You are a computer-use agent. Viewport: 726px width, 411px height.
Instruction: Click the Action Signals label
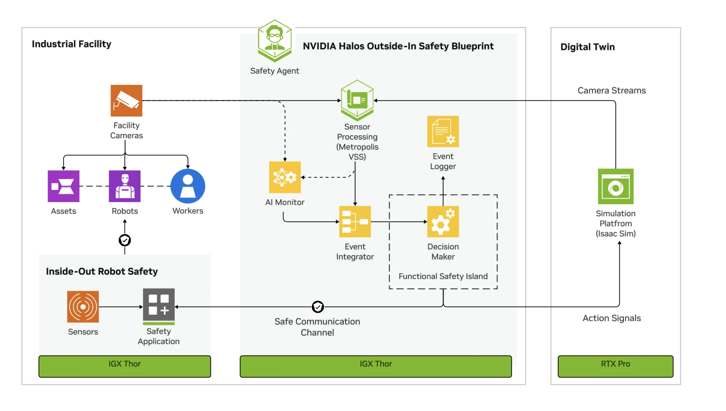click(x=612, y=318)
